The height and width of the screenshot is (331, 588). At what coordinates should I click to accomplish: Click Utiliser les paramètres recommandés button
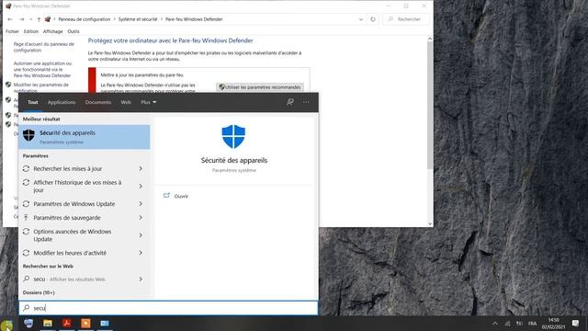point(260,87)
